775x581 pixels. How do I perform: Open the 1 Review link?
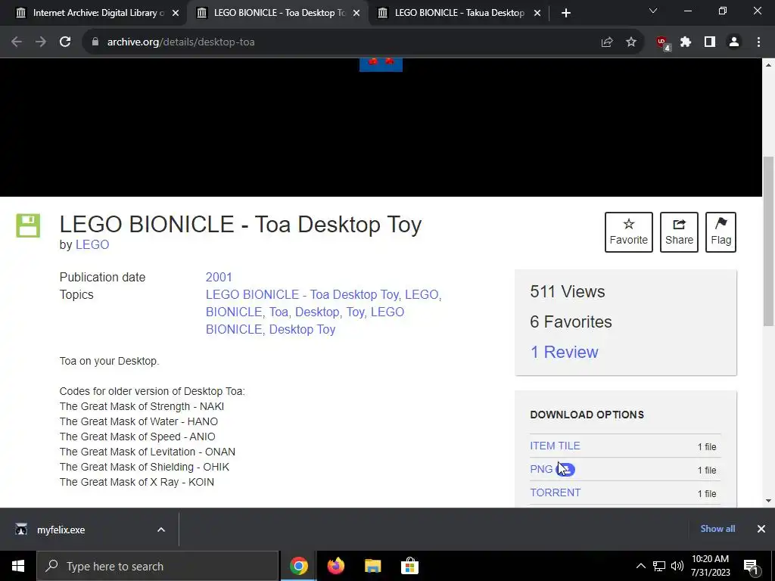point(564,352)
